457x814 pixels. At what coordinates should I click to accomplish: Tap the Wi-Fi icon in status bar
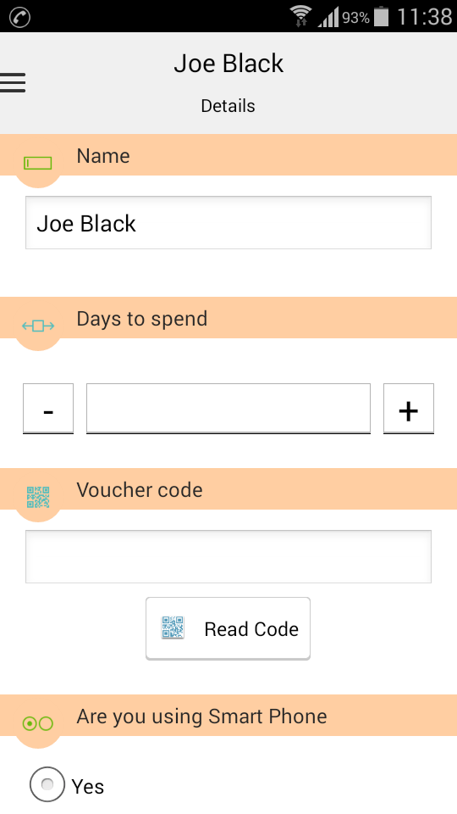[300, 16]
